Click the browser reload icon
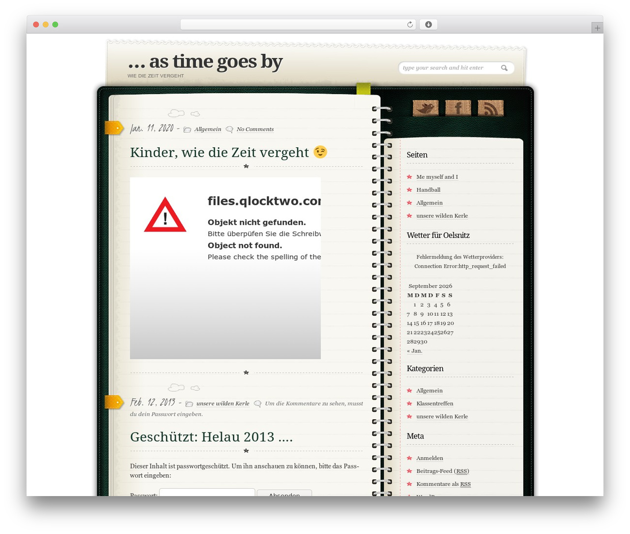Viewport: 630px width, 534px height. 410,25
